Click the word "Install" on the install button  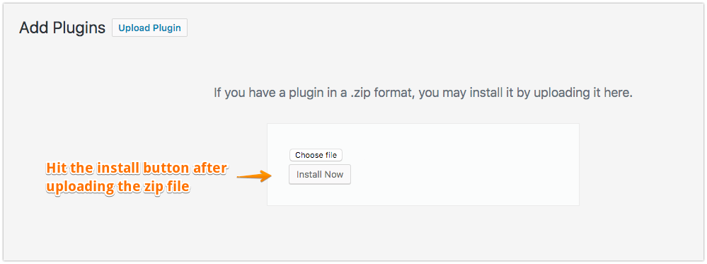pos(308,175)
